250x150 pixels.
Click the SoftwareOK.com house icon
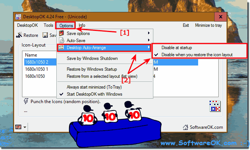tap(185, 127)
